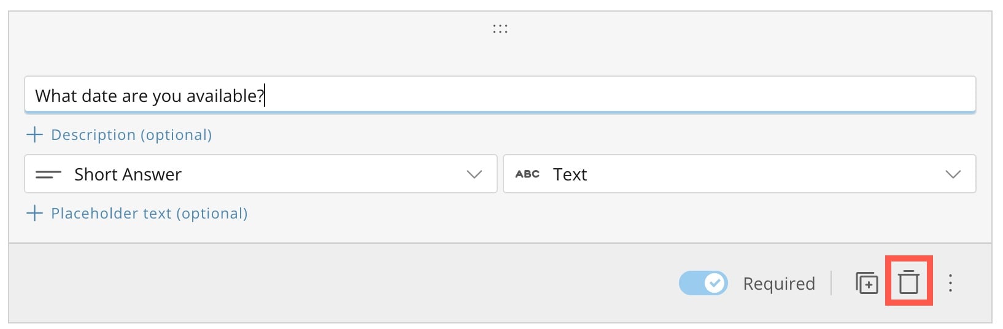Click the duplicate question icon
The height and width of the screenshot is (329, 1003).
867,283
